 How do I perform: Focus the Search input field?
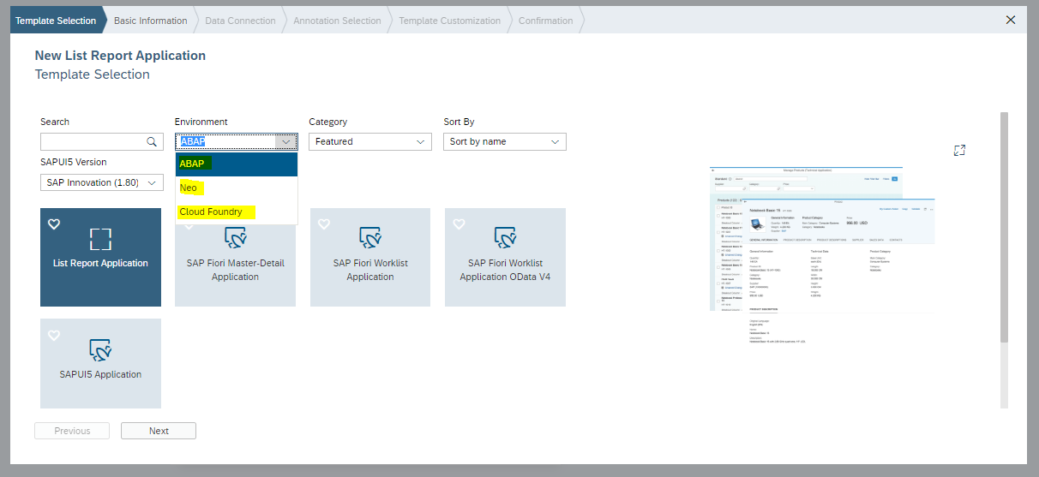93,142
